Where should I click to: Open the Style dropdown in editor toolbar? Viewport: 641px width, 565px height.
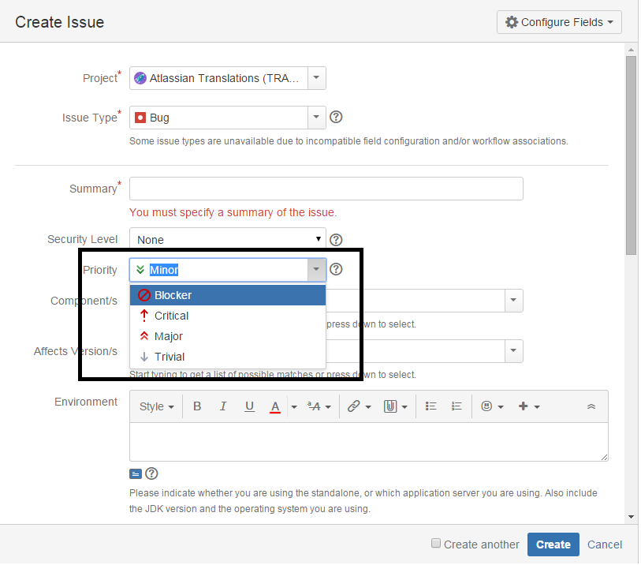156,406
